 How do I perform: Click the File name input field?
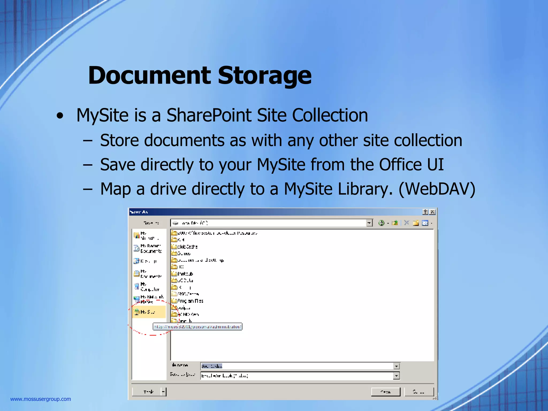297,366
